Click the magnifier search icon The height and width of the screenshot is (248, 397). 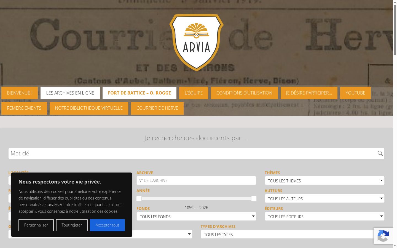pyautogui.click(x=380, y=153)
